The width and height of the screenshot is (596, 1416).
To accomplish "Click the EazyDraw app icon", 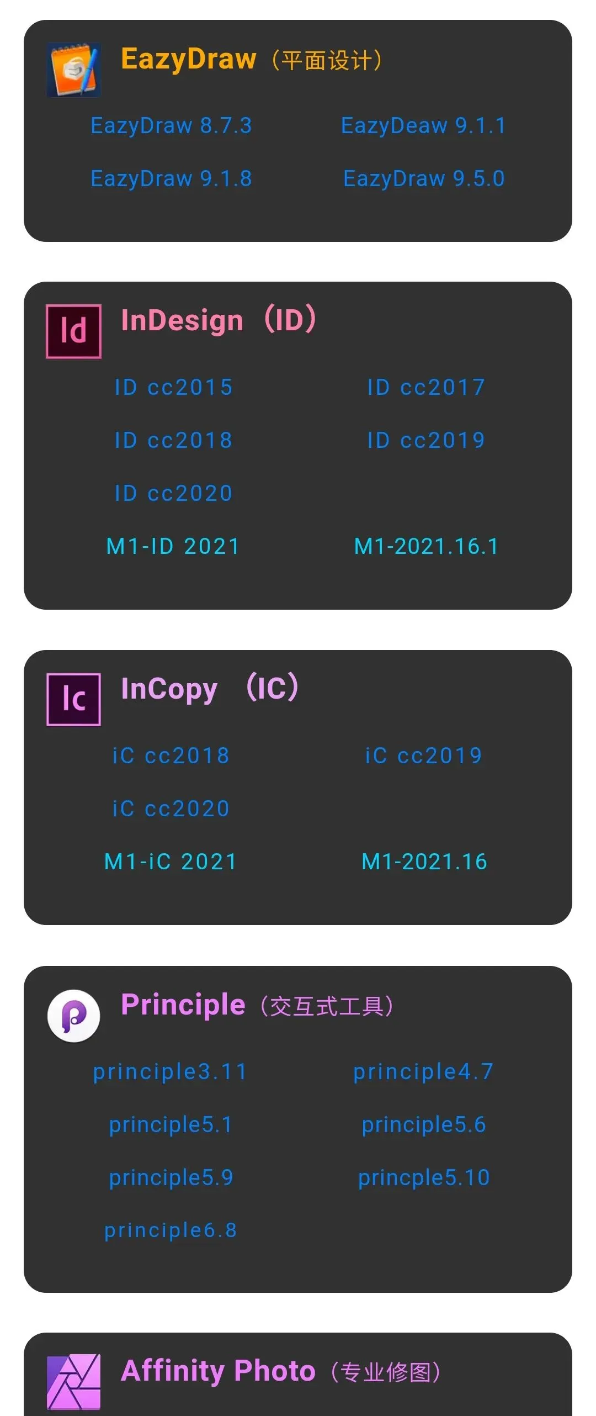I will [x=74, y=70].
